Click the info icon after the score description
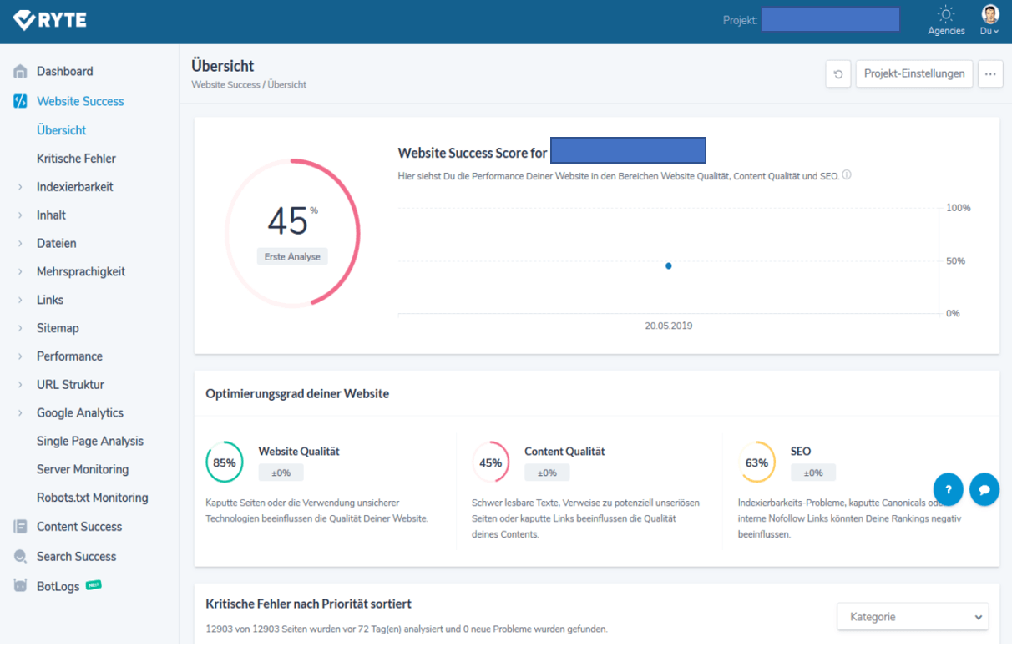This screenshot has height=657, width=1012. tap(847, 175)
